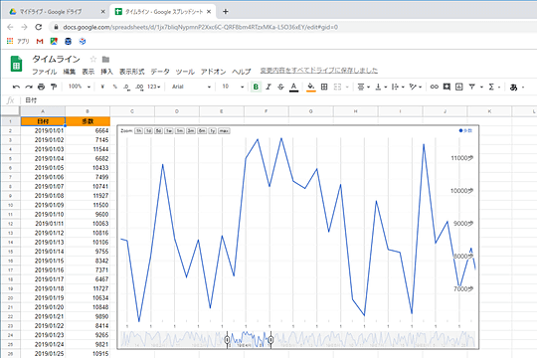Open the 100% zoom dropdown
The width and height of the screenshot is (537, 358).
point(80,87)
